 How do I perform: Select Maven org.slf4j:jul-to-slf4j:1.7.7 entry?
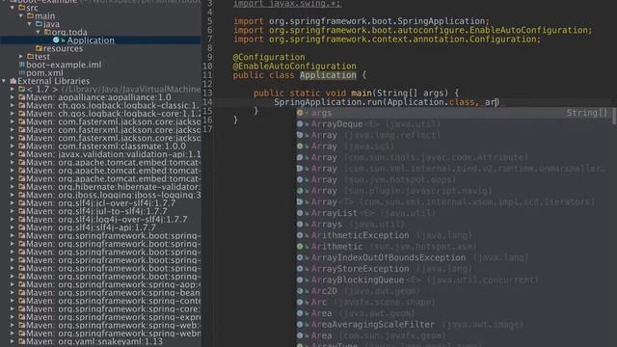(x=96, y=211)
